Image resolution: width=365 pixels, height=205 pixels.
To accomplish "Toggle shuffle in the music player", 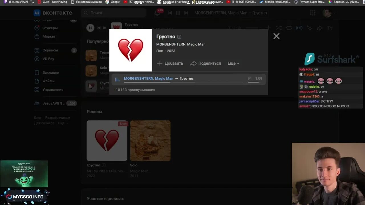I will 279,28.
